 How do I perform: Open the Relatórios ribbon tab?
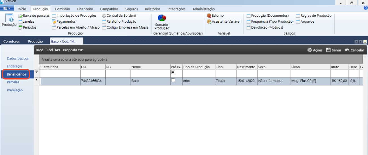(x=153, y=9)
